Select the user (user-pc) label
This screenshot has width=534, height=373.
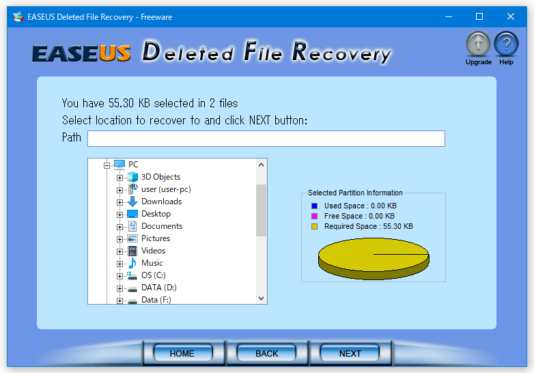coord(166,189)
